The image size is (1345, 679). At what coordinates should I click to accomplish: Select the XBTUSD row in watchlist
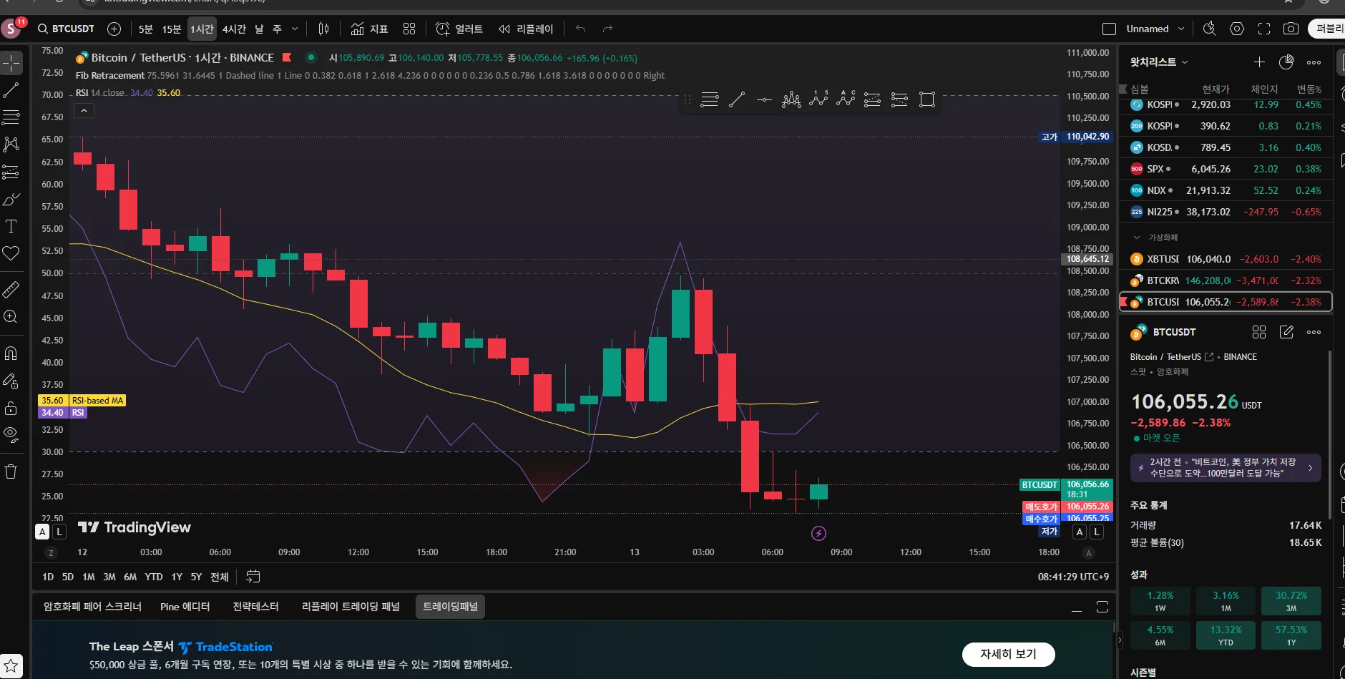click(1226, 259)
